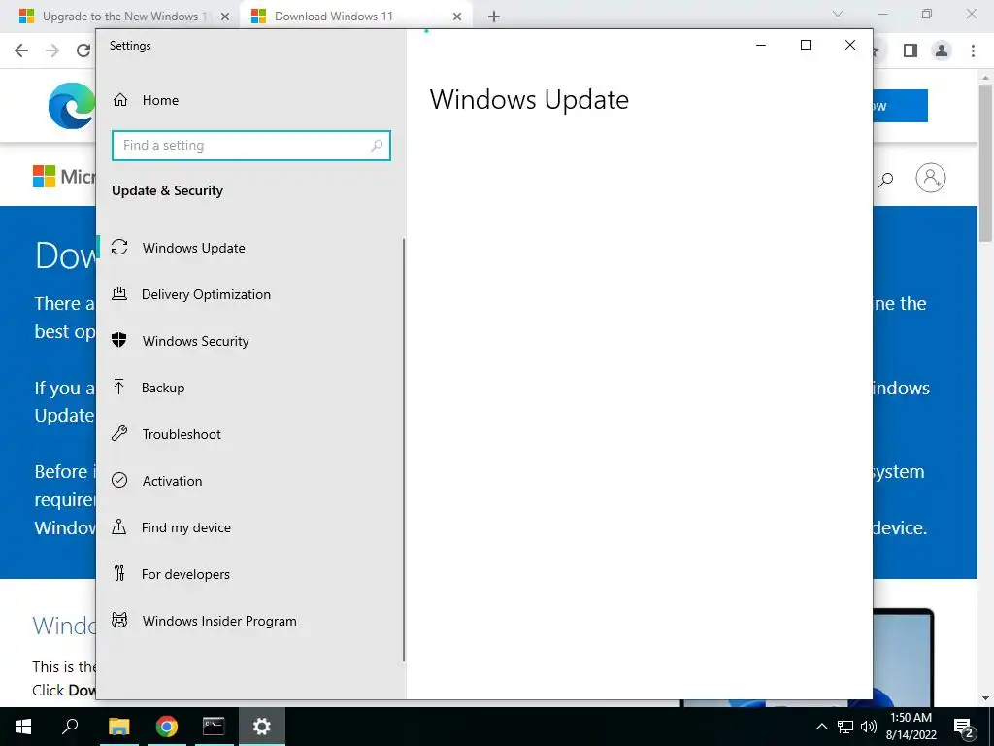
Task: Close the Download Windows 11 tab
Action: [x=457, y=17]
